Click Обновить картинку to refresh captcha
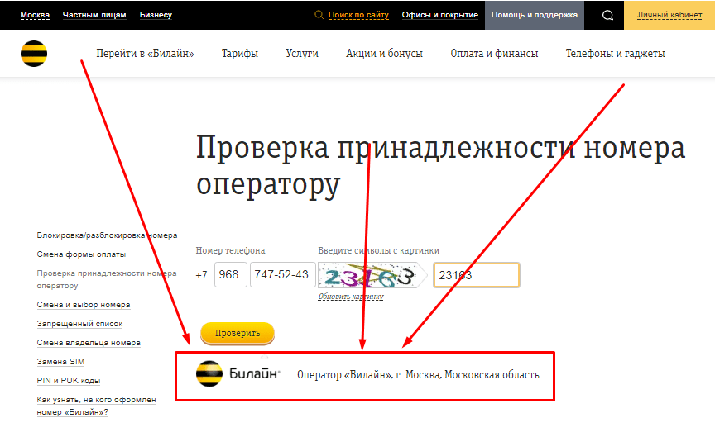The image size is (715, 437). point(351,297)
